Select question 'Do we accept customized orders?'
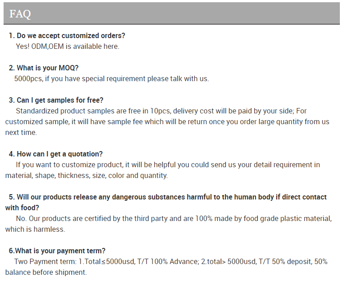This screenshot has width=343, height=286. 67,36
